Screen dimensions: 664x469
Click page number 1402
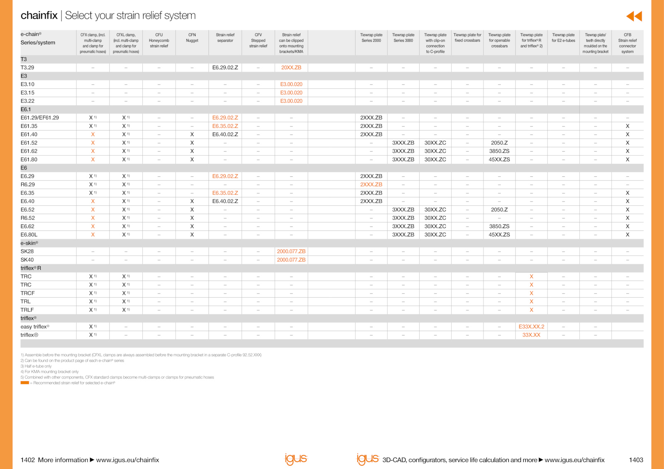click(x=28, y=460)
